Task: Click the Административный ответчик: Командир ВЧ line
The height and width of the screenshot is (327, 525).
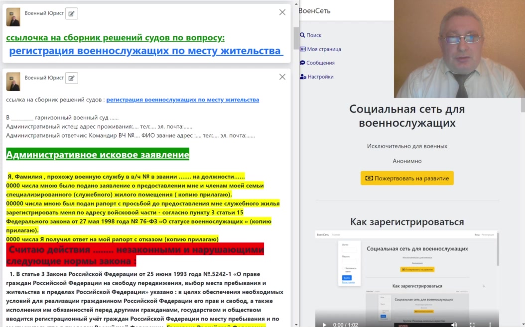Action: click(130, 136)
